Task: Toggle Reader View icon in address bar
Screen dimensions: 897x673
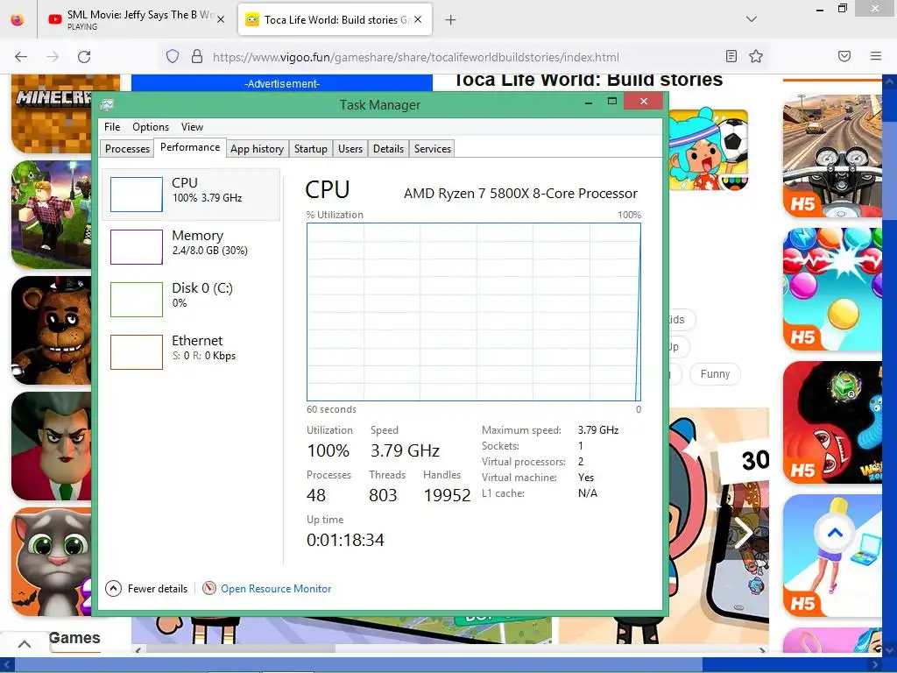Action: pos(731,56)
